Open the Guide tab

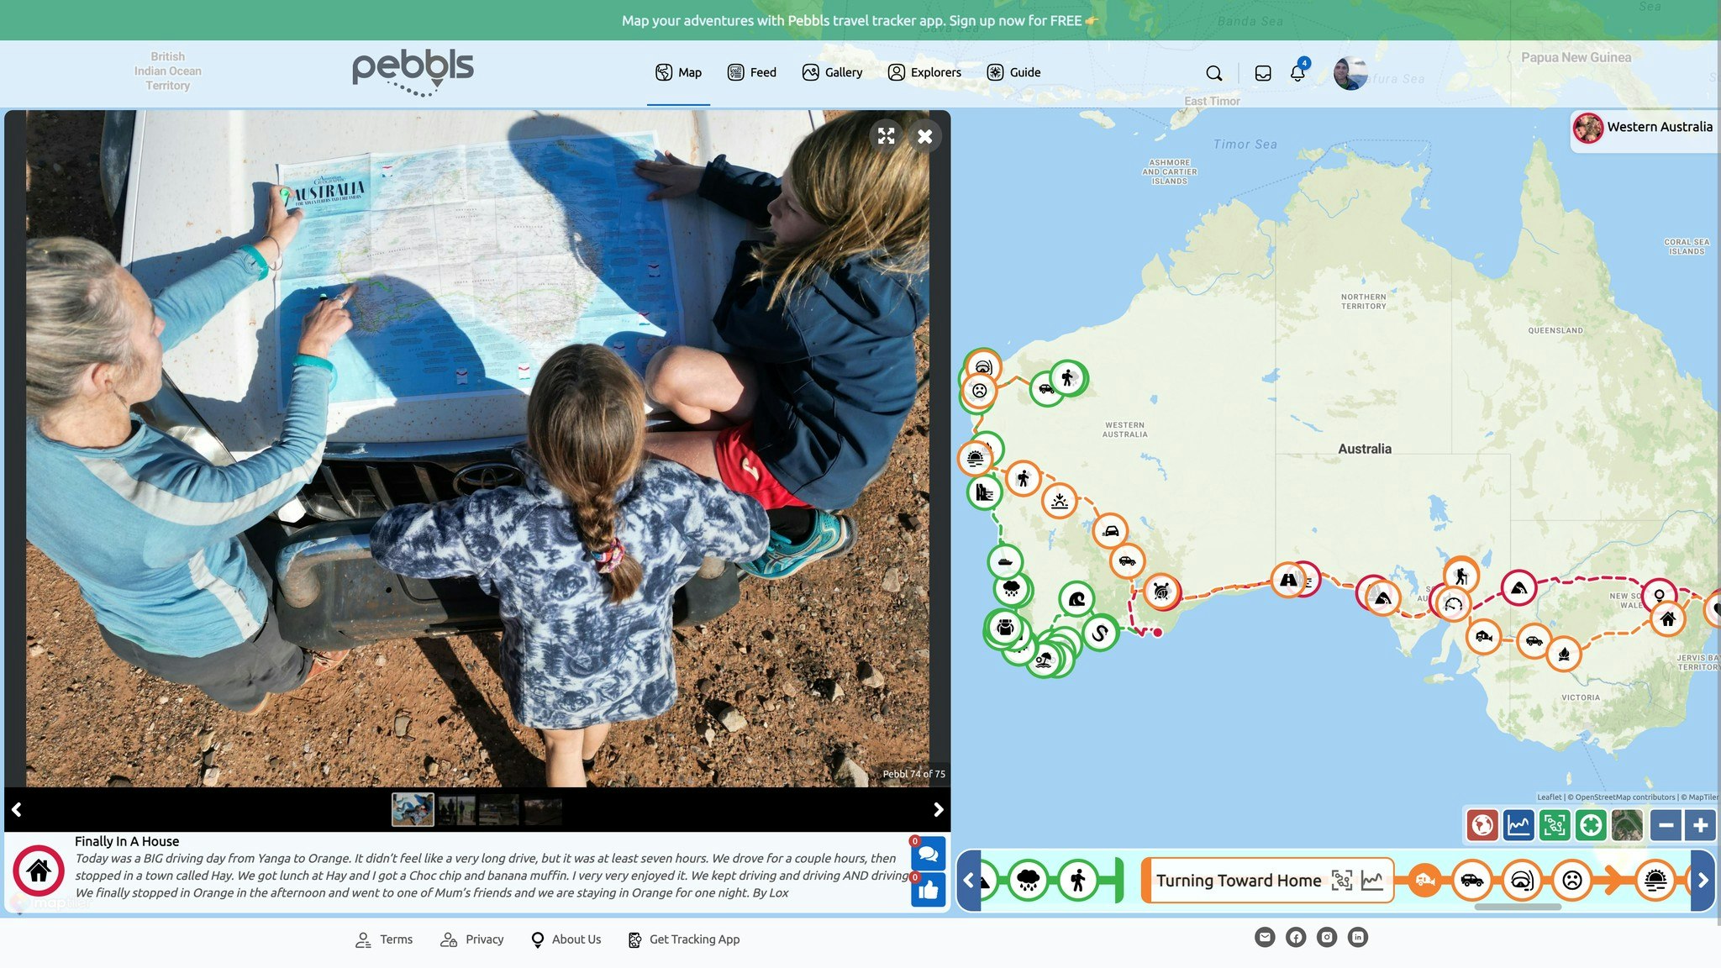coord(1013,72)
